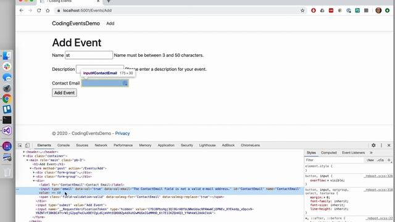Screen dimensions: 395x222
Task: Focus the Name input field
Action: pos(89,55)
